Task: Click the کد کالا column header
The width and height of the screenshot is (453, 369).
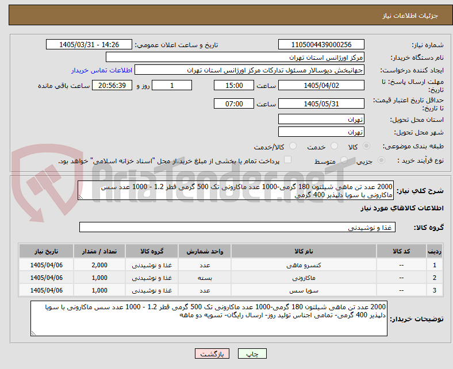Action: (402, 251)
